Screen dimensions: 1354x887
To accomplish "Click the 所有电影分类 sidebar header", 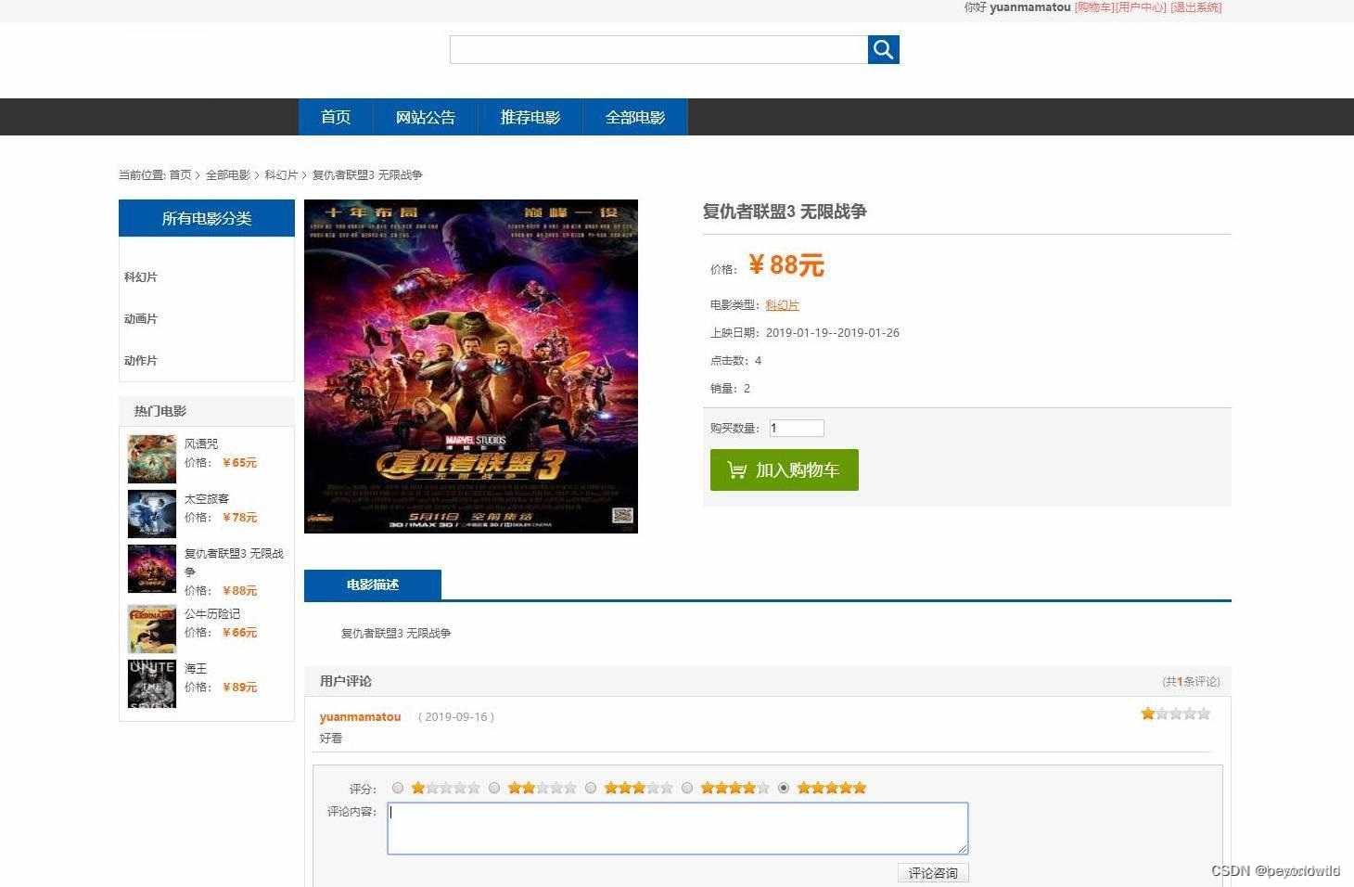I will (x=207, y=218).
